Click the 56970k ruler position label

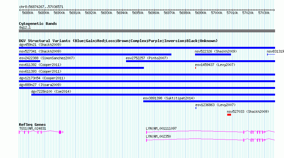click(x=169, y=13)
